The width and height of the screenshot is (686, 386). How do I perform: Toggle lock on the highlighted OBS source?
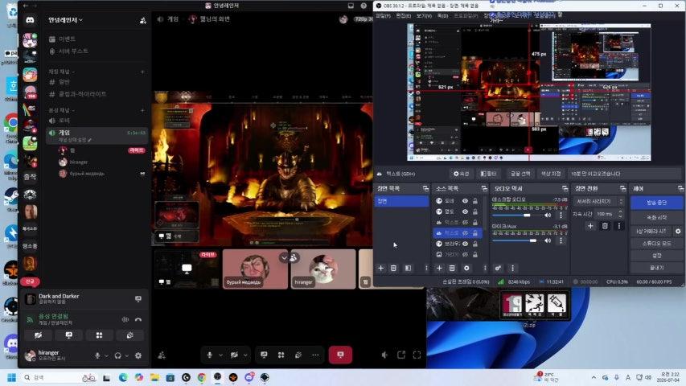(475, 233)
